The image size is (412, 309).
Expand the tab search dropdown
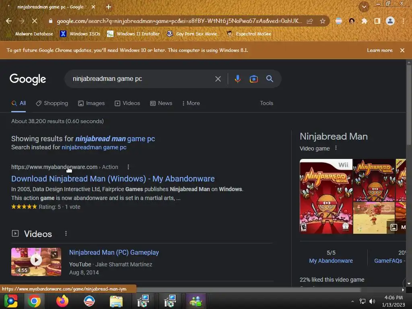coord(364,7)
